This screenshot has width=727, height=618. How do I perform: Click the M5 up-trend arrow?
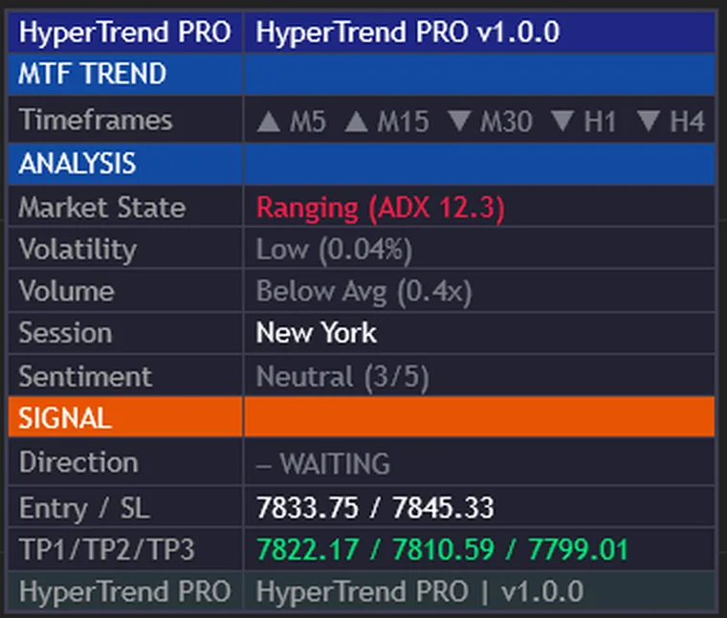pyautogui.click(x=269, y=121)
